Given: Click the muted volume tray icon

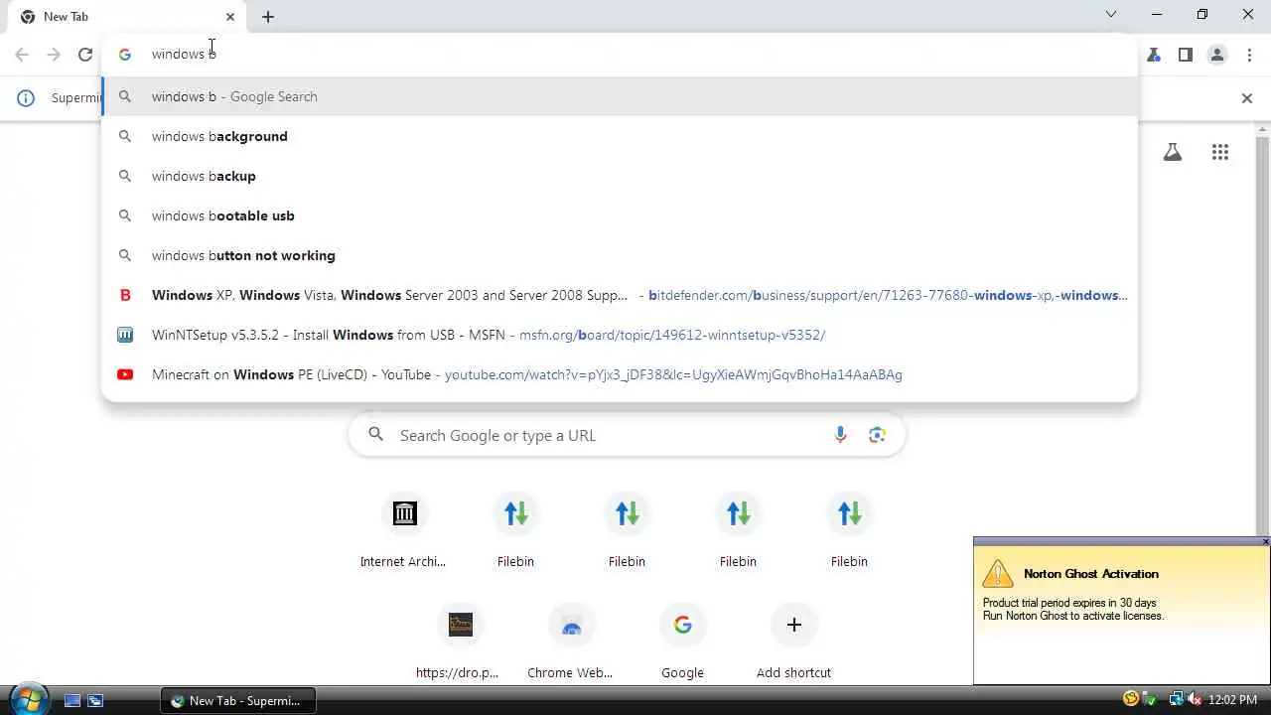Looking at the screenshot, I should (1196, 700).
